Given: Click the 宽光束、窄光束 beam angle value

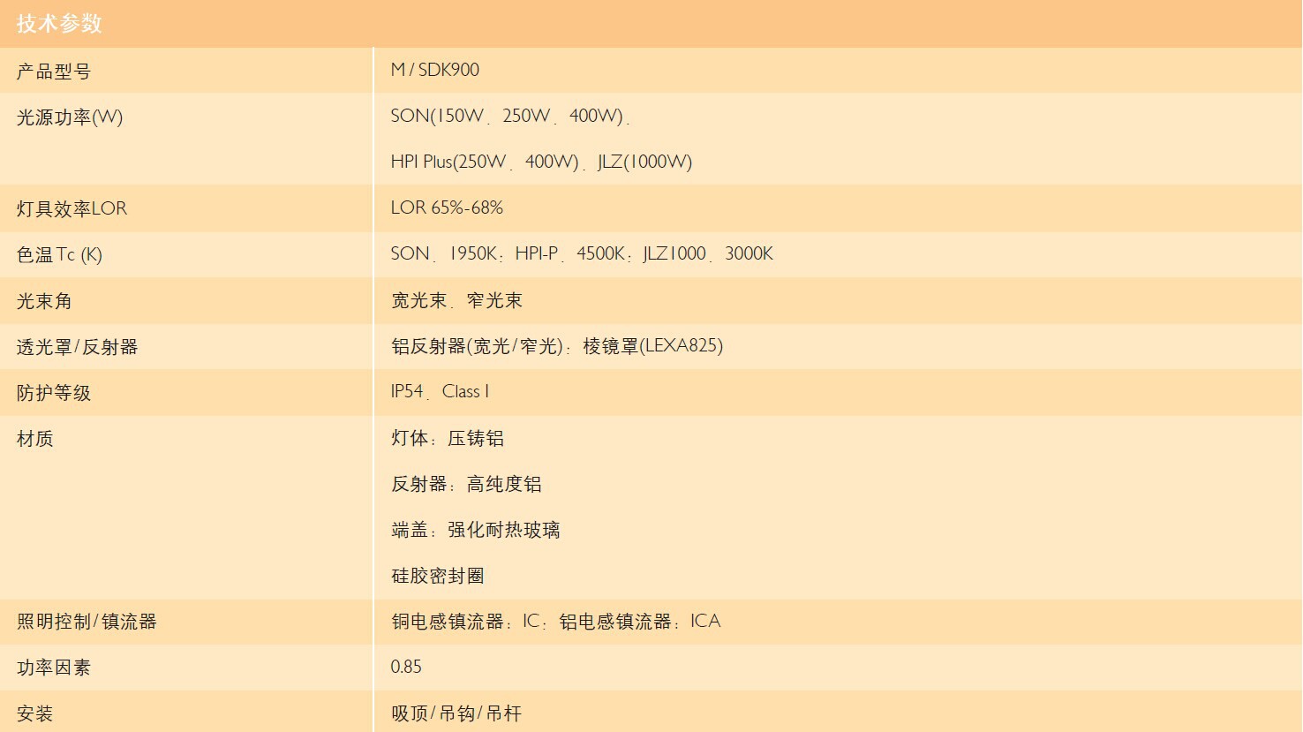Looking at the screenshot, I should (456, 301).
